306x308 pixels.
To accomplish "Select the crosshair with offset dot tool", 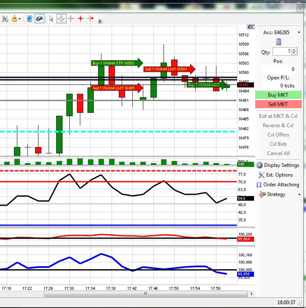I will pos(90,19).
